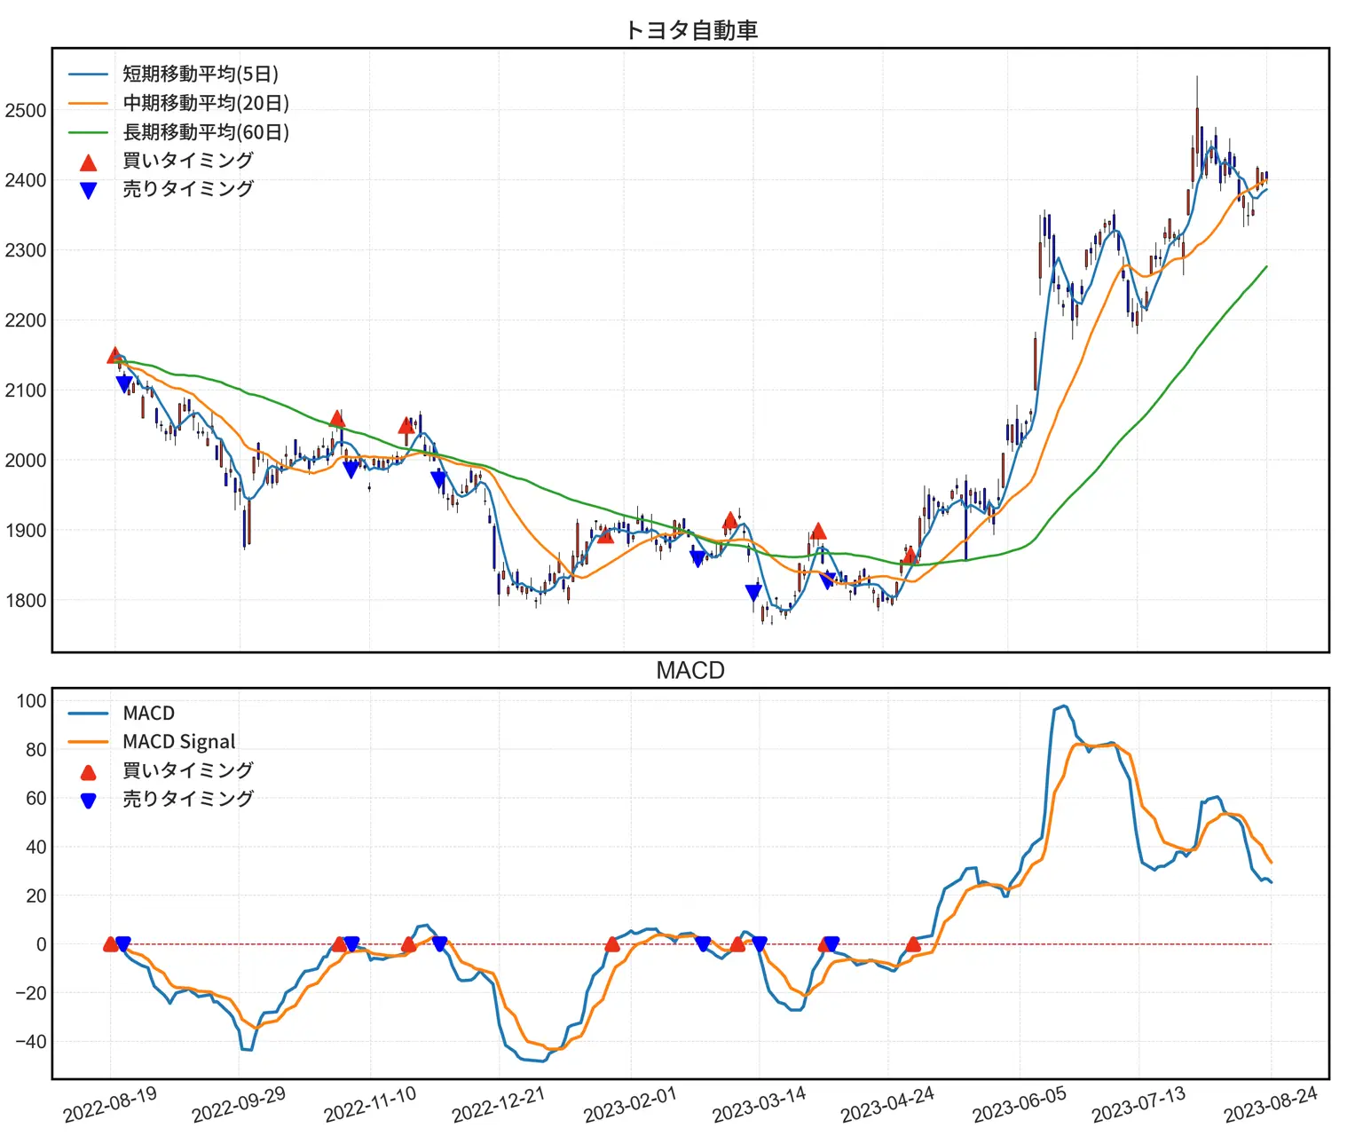Click the blue sell triangle in MACD legend
The height and width of the screenshot is (1136, 1363).
pyautogui.click(x=88, y=801)
